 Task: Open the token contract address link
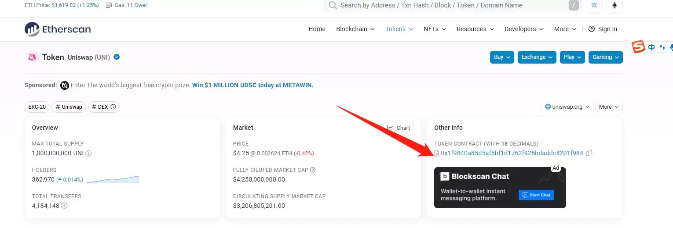pos(512,153)
